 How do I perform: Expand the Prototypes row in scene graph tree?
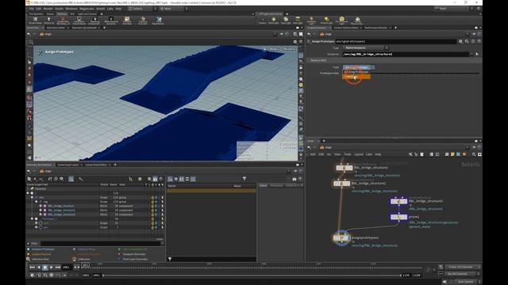tap(32, 218)
